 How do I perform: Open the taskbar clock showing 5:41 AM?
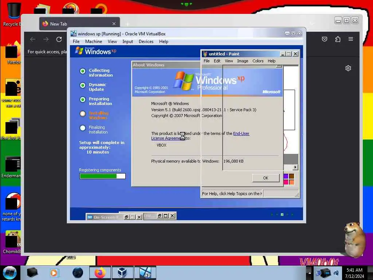354,273
